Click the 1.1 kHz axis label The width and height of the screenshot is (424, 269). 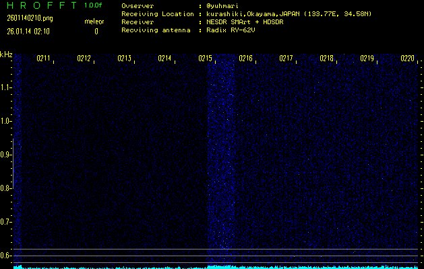6,87
